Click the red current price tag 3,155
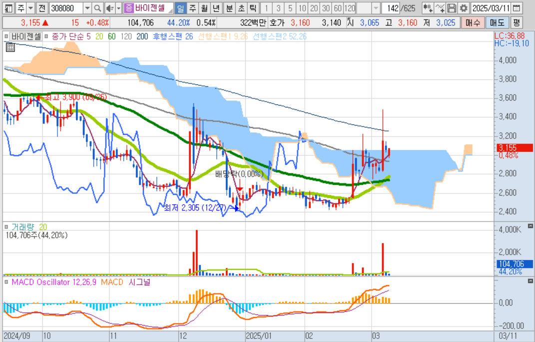 pyautogui.click(x=515, y=147)
